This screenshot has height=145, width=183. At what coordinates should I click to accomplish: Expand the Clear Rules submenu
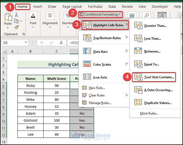[104, 95]
